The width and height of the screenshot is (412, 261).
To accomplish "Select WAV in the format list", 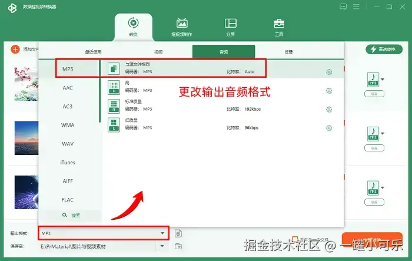I will [x=68, y=144].
